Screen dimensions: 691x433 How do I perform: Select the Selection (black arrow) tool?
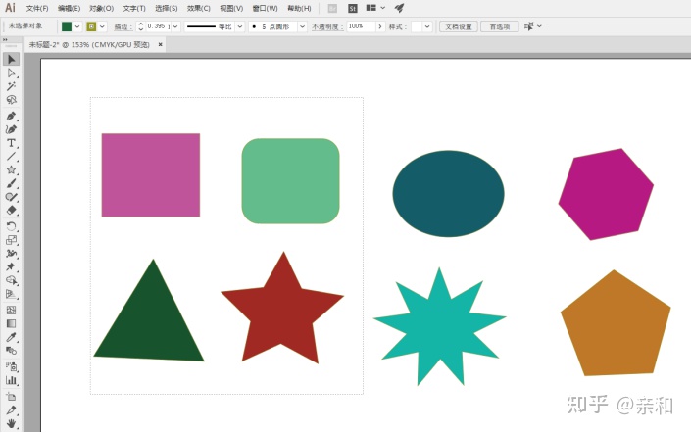coord(12,59)
